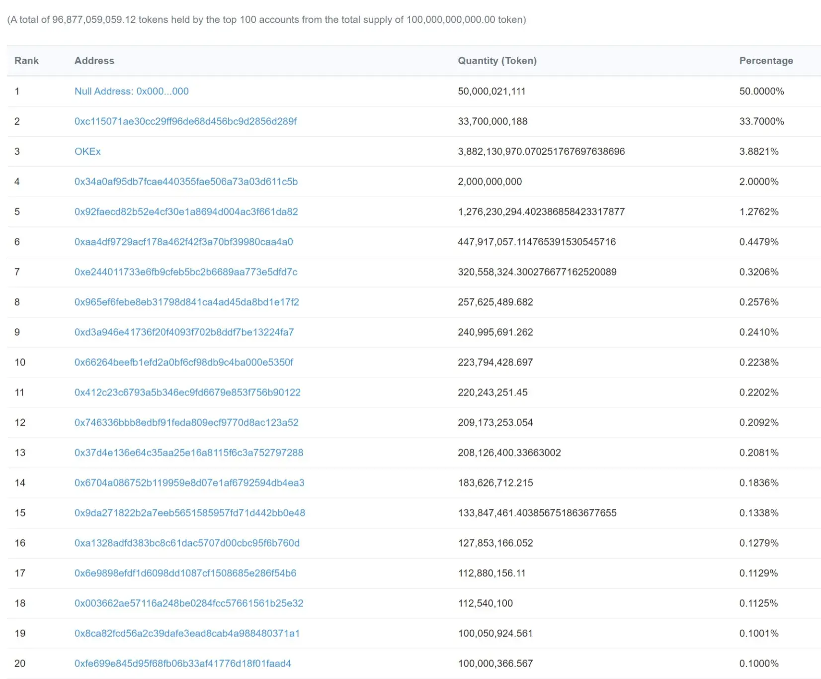Click the top-100 accounts total supply summary

pos(266,20)
